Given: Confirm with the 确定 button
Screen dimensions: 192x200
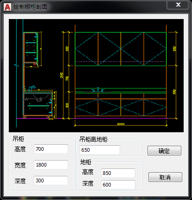Looking at the screenshot, I should point(164,150).
